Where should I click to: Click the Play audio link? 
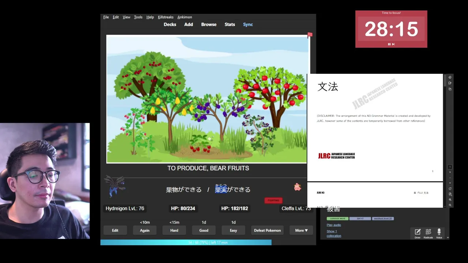tap(334, 225)
